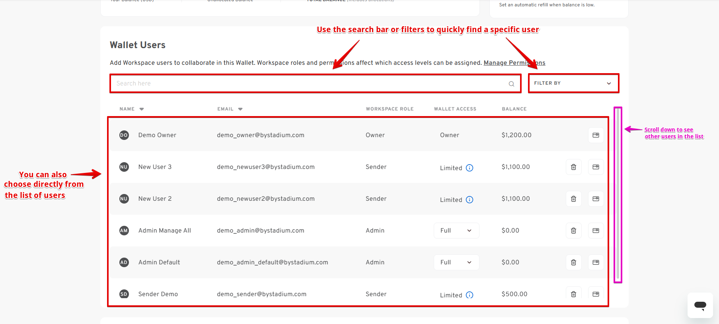Delete New User 3 with trash icon
719x324 pixels.
[x=573, y=167]
